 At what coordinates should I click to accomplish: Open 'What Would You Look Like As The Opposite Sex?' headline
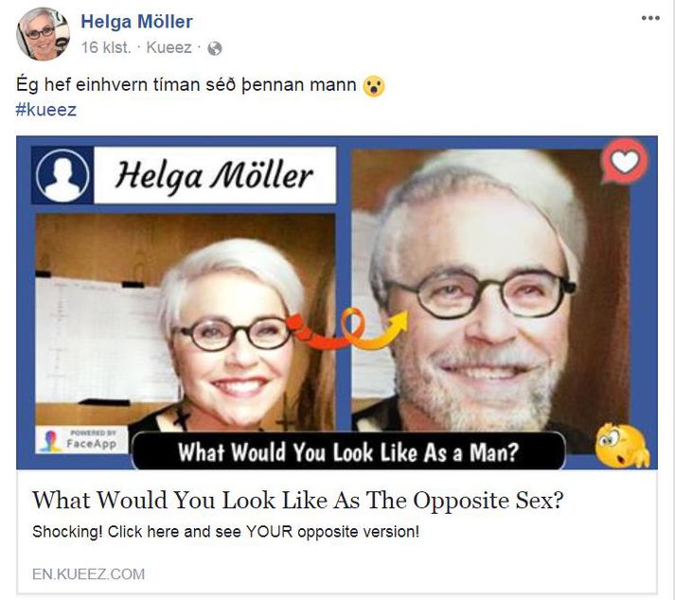298,500
